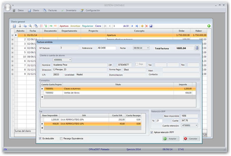This screenshot has height=156, width=231.
Task: Open the Configuración menu
Action: 93,11
